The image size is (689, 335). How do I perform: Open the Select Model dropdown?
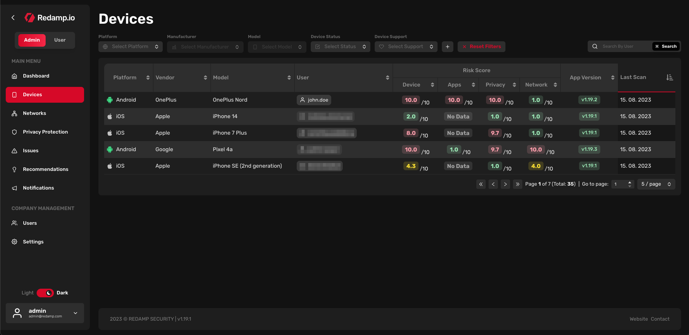click(x=277, y=47)
